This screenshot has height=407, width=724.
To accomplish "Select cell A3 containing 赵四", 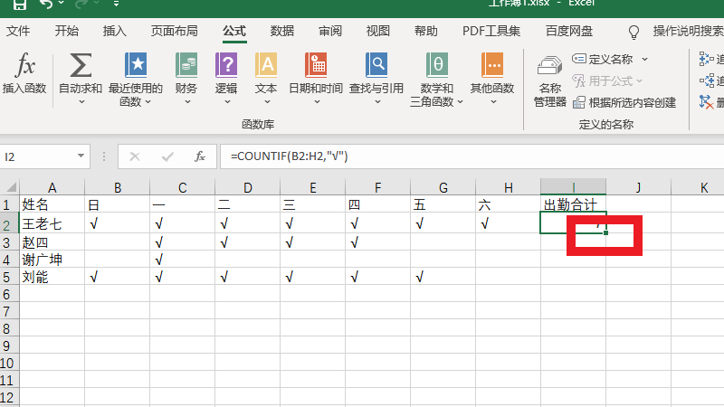I will (x=52, y=242).
